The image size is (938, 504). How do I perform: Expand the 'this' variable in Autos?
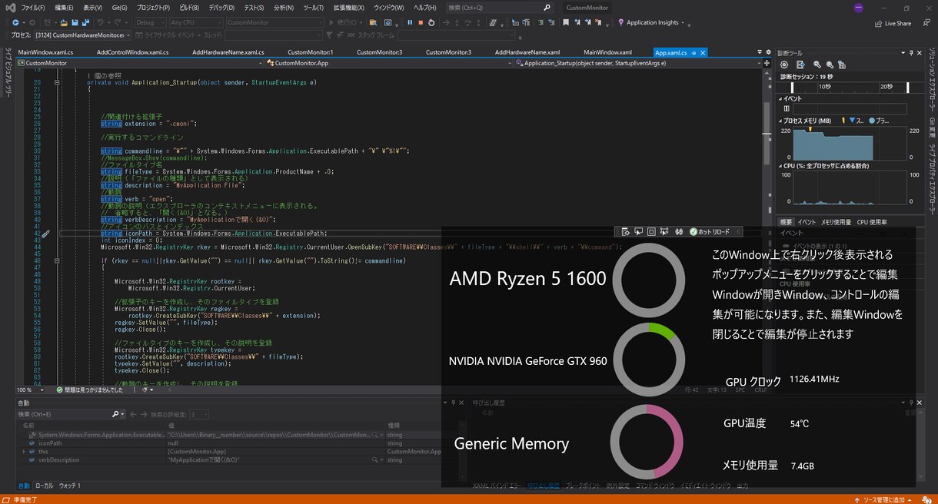(23, 452)
